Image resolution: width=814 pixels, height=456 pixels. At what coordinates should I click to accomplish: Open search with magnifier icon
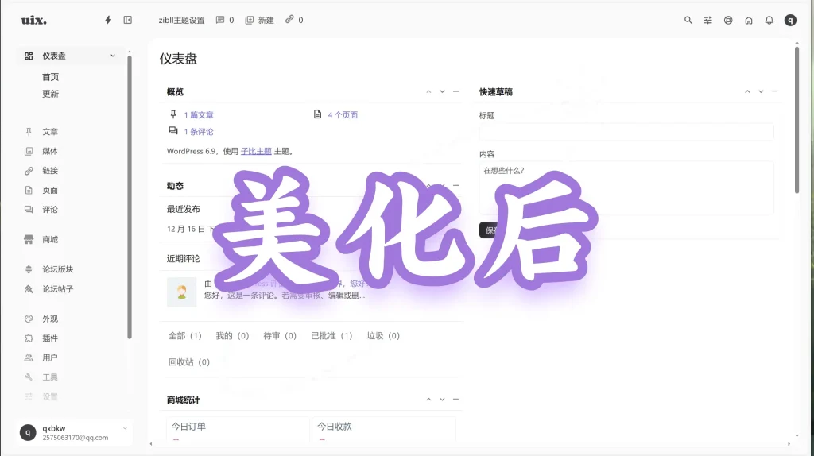coord(688,20)
